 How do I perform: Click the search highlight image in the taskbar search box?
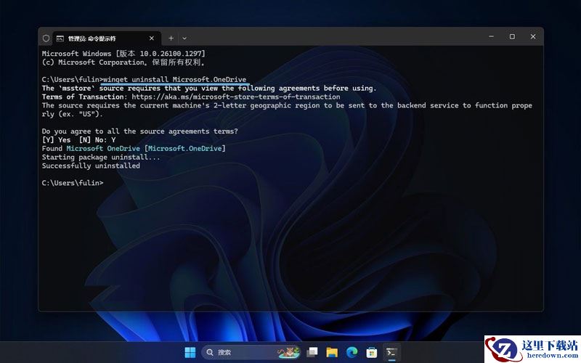point(288,352)
